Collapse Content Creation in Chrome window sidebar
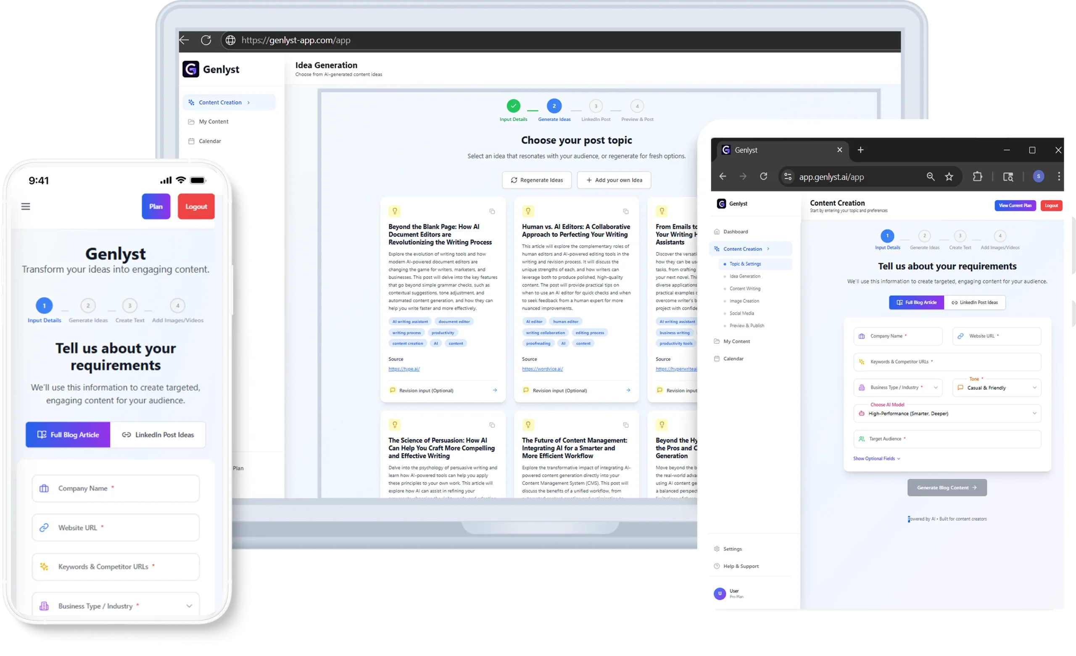 click(x=751, y=249)
